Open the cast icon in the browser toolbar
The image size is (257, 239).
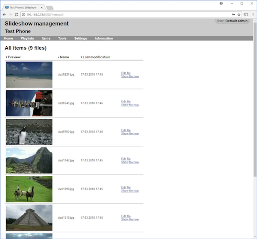[246, 15]
